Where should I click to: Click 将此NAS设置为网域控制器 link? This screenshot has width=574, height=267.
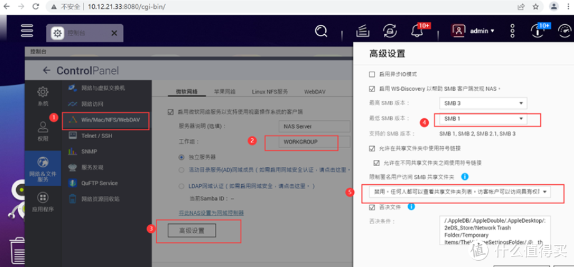pyautogui.click(x=211, y=212)
